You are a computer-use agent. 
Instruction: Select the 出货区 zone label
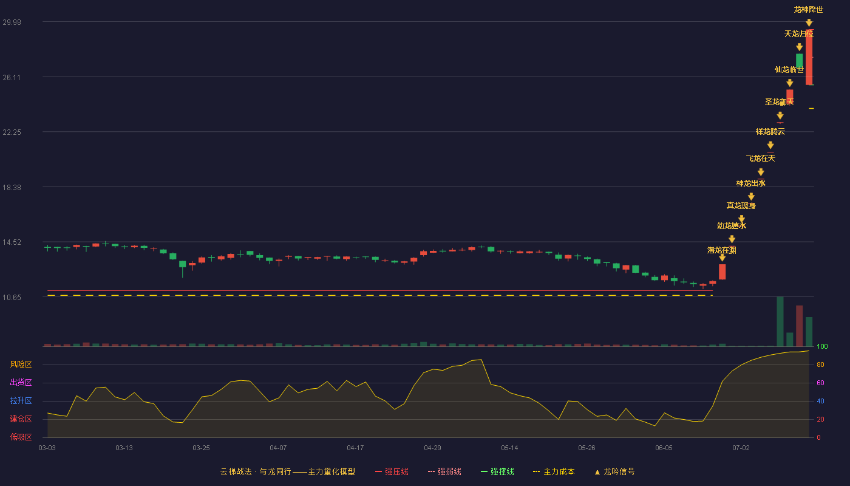pyautogui.click(x=21, y=383)
